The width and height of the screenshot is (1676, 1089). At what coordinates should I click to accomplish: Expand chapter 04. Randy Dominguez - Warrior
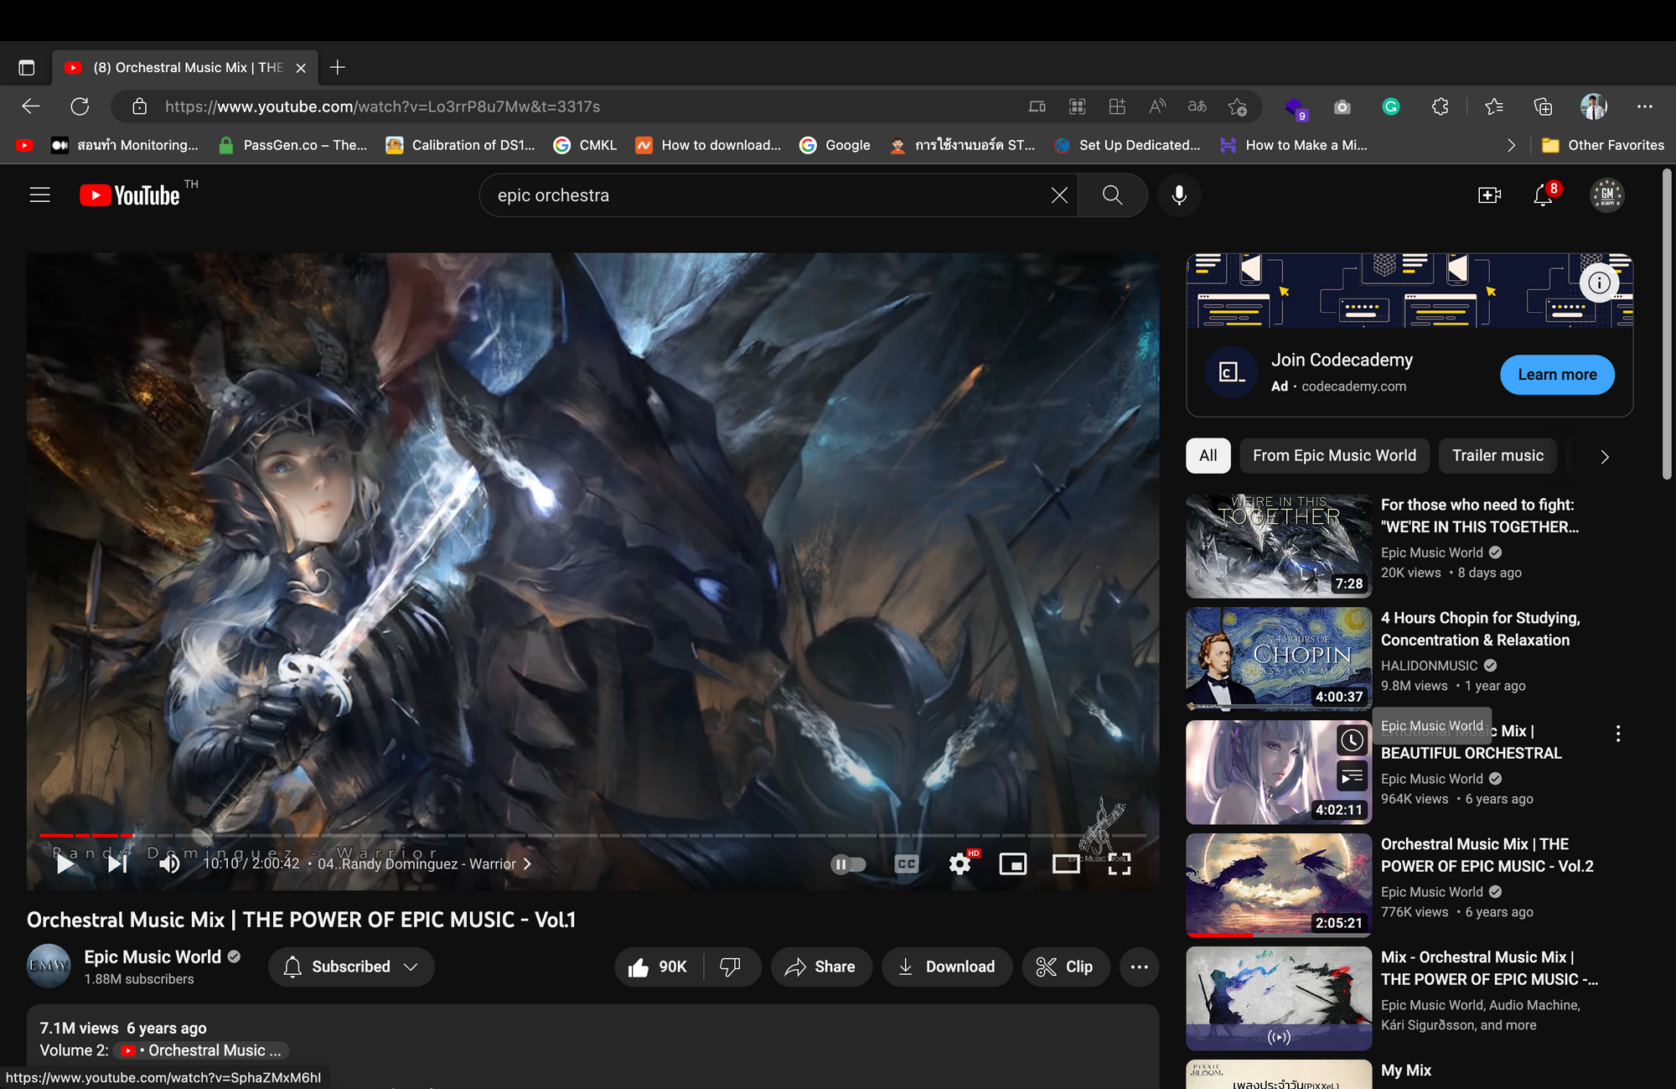[x=424, y=863]
